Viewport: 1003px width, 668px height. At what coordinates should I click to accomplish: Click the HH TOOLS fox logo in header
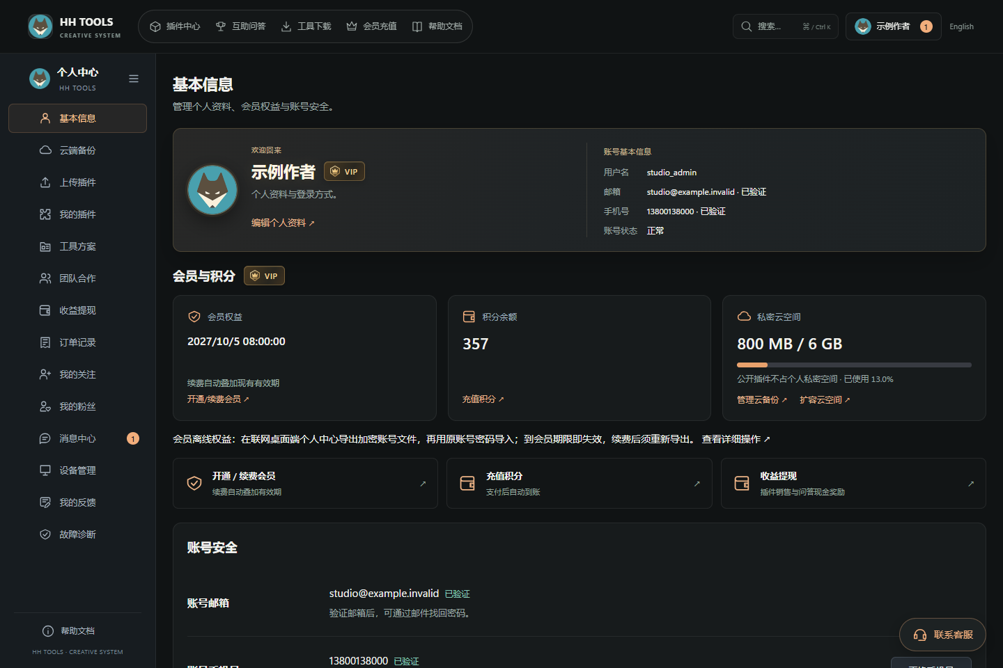[40, 26]
